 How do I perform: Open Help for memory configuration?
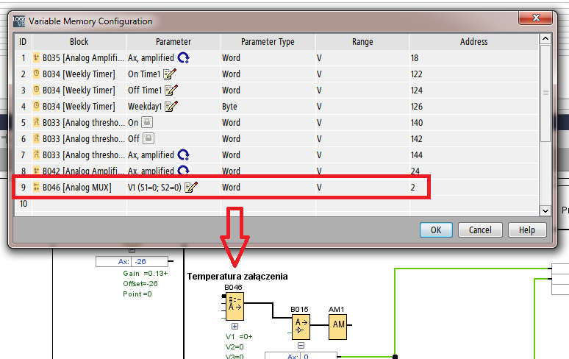click(527, 230)
